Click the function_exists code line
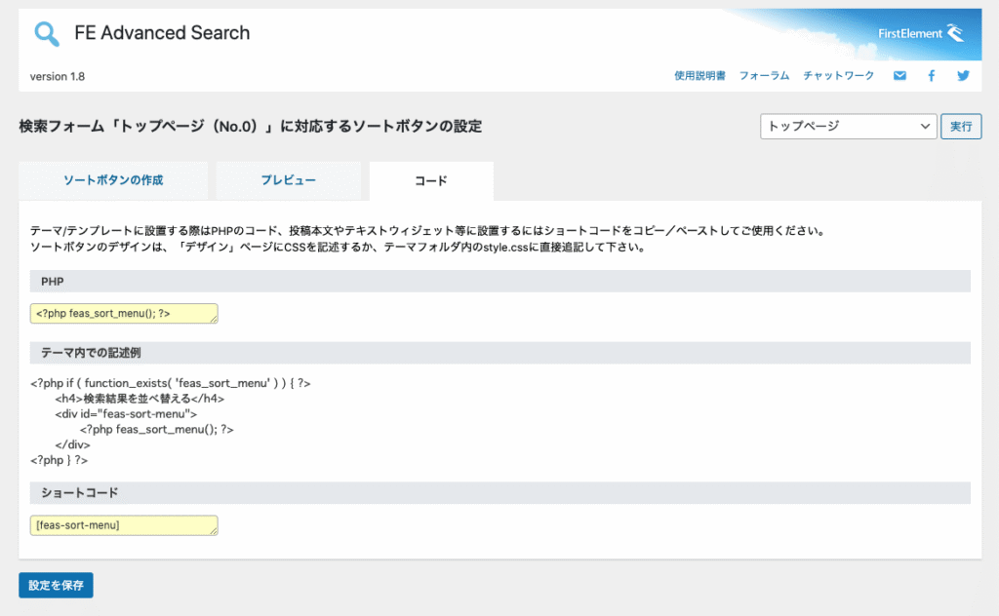 pos(170,383)
